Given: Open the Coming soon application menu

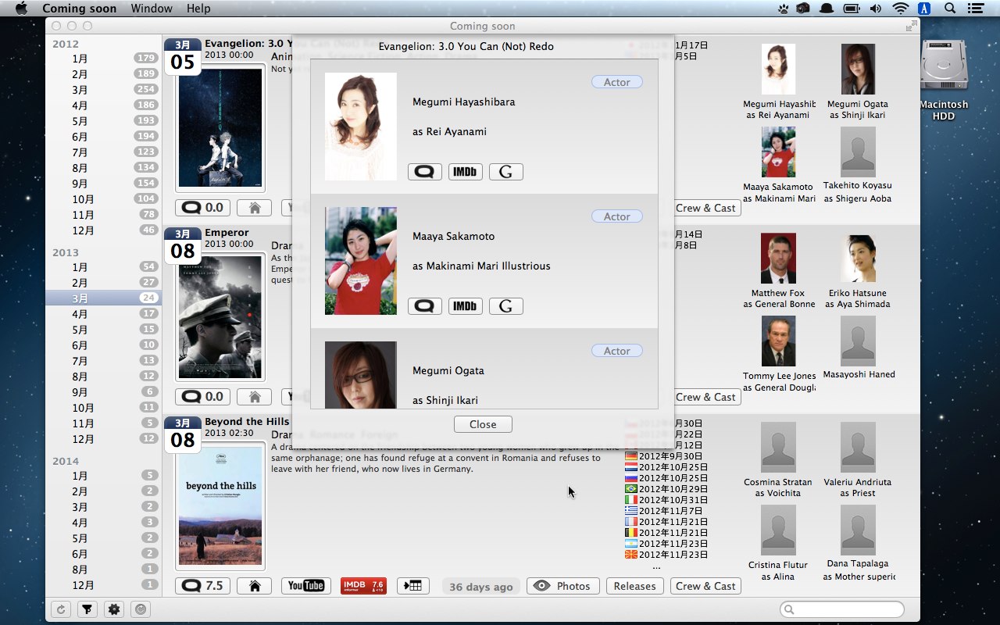Looking at the screenshot, I should [x=79, y=9].
